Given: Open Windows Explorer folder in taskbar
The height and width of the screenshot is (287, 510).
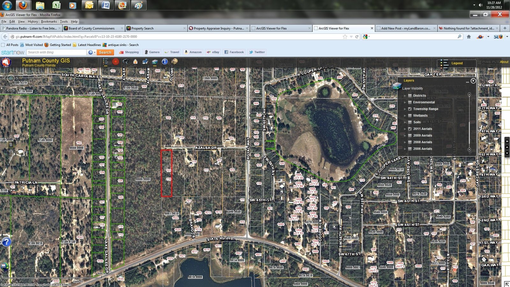Looking at the screenshot, I should (40, 5).
